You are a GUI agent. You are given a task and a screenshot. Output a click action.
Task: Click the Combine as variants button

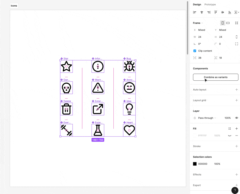(x=215, y=77)
